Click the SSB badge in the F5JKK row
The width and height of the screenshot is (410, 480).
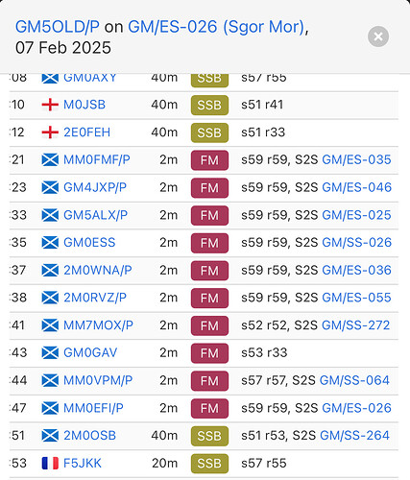209,464
